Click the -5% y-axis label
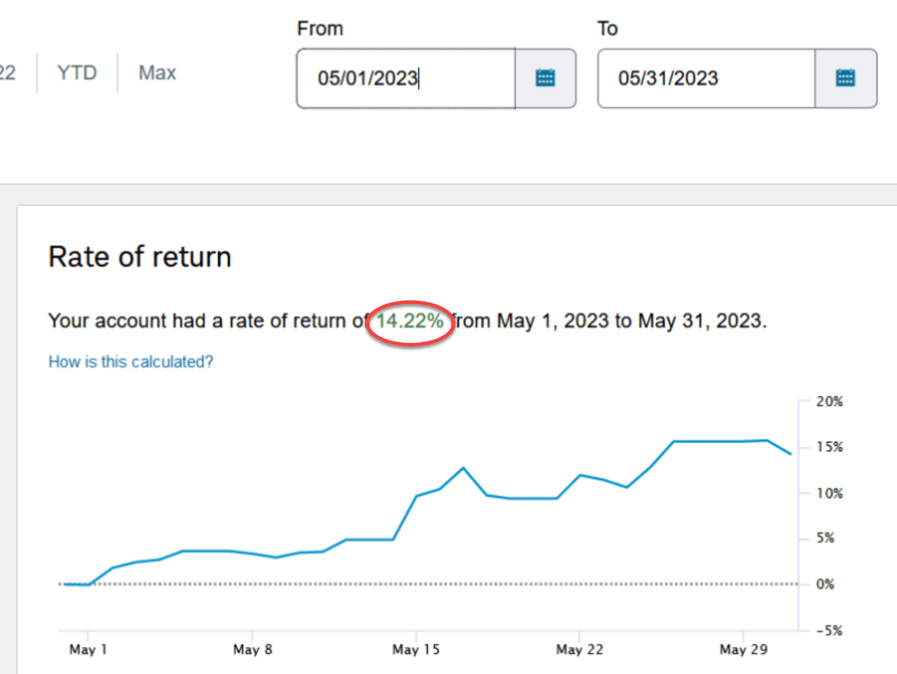 pyautogui.click(x=829, y=630)
